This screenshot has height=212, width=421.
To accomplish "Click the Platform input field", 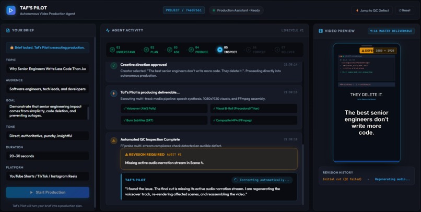I will point(48,176).
